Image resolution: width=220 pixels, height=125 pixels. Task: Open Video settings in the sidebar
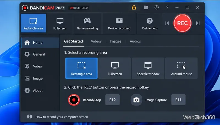[x=40, y=66]
